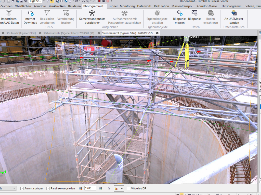Click the yellow total station at 699003

tap(185, 51)
